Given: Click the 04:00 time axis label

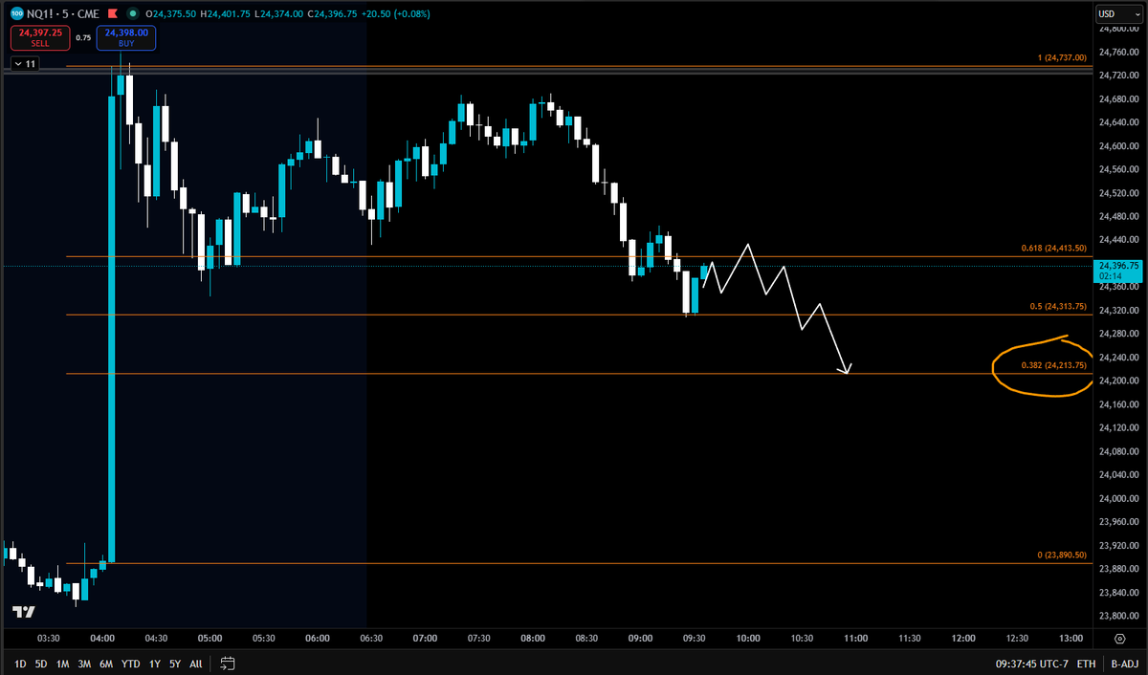Looking at the screenshot, I should (x=102, y=638).
